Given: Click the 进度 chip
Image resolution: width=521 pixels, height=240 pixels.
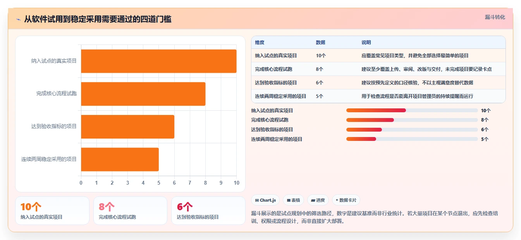Looking at the screenshot, I should click(x=318, y=200).
